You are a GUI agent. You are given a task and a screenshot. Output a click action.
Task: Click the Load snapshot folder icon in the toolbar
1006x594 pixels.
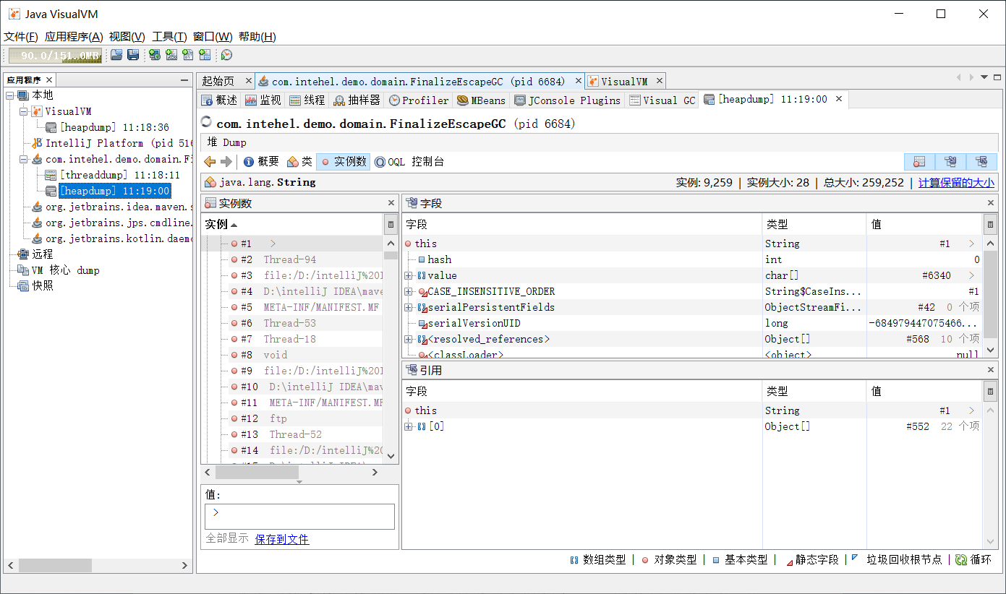click(116, 55)
